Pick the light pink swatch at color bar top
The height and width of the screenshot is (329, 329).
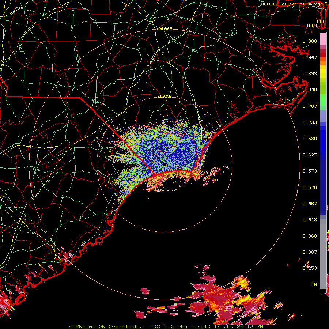[323, 39]
